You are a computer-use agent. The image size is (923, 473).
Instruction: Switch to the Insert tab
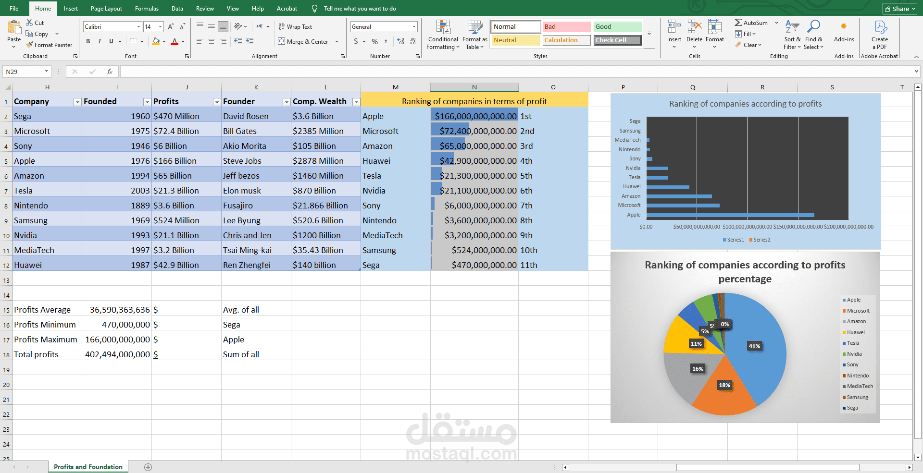(71, 9)
